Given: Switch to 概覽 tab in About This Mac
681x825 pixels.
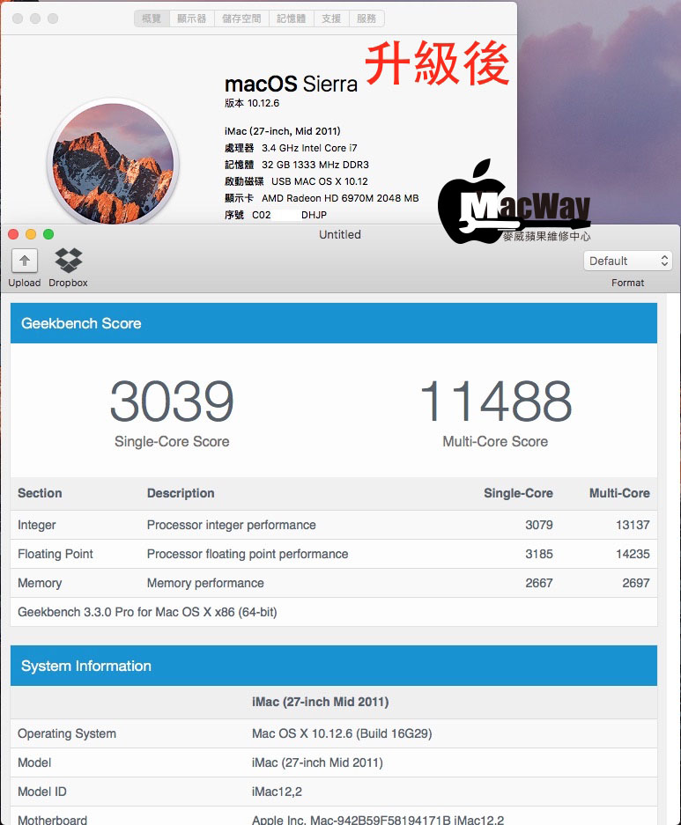Looking at the screenshot, I should coord(152,18).
